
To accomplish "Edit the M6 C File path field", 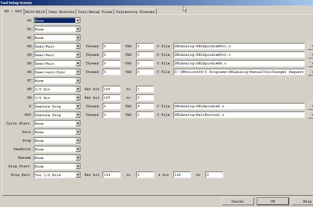I will [x=239, y=72].
